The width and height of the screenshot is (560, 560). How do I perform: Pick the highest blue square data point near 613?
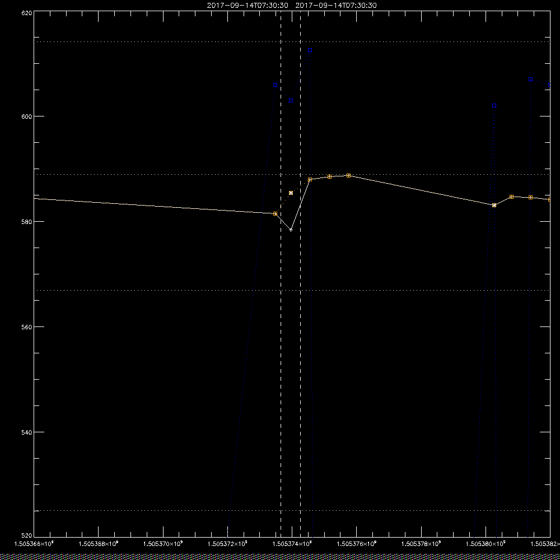[310, 50]
